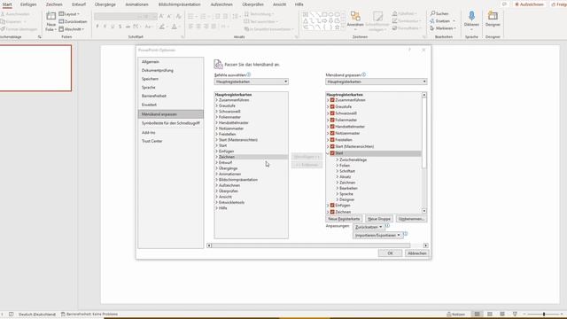Confirm the dialog with OK
567x319 pixels.
point(390,253)
